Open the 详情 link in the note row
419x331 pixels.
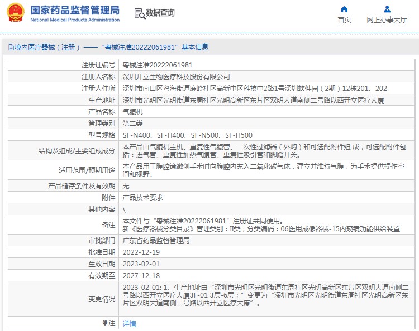click(x=129, y=323)
